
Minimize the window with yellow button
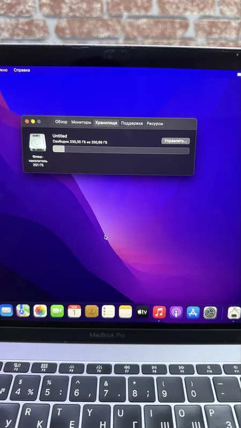coord(33,121)
